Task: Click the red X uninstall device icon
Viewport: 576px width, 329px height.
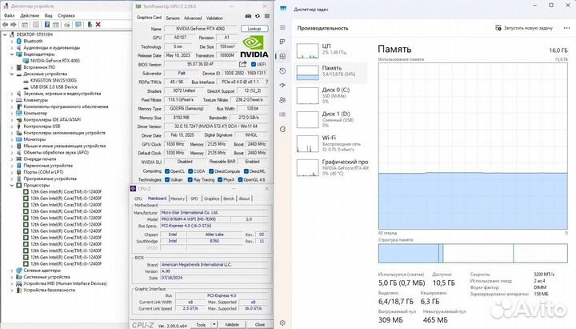Action: point(98,25)
